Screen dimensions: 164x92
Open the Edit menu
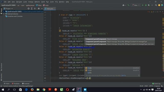tap(9, 2)
